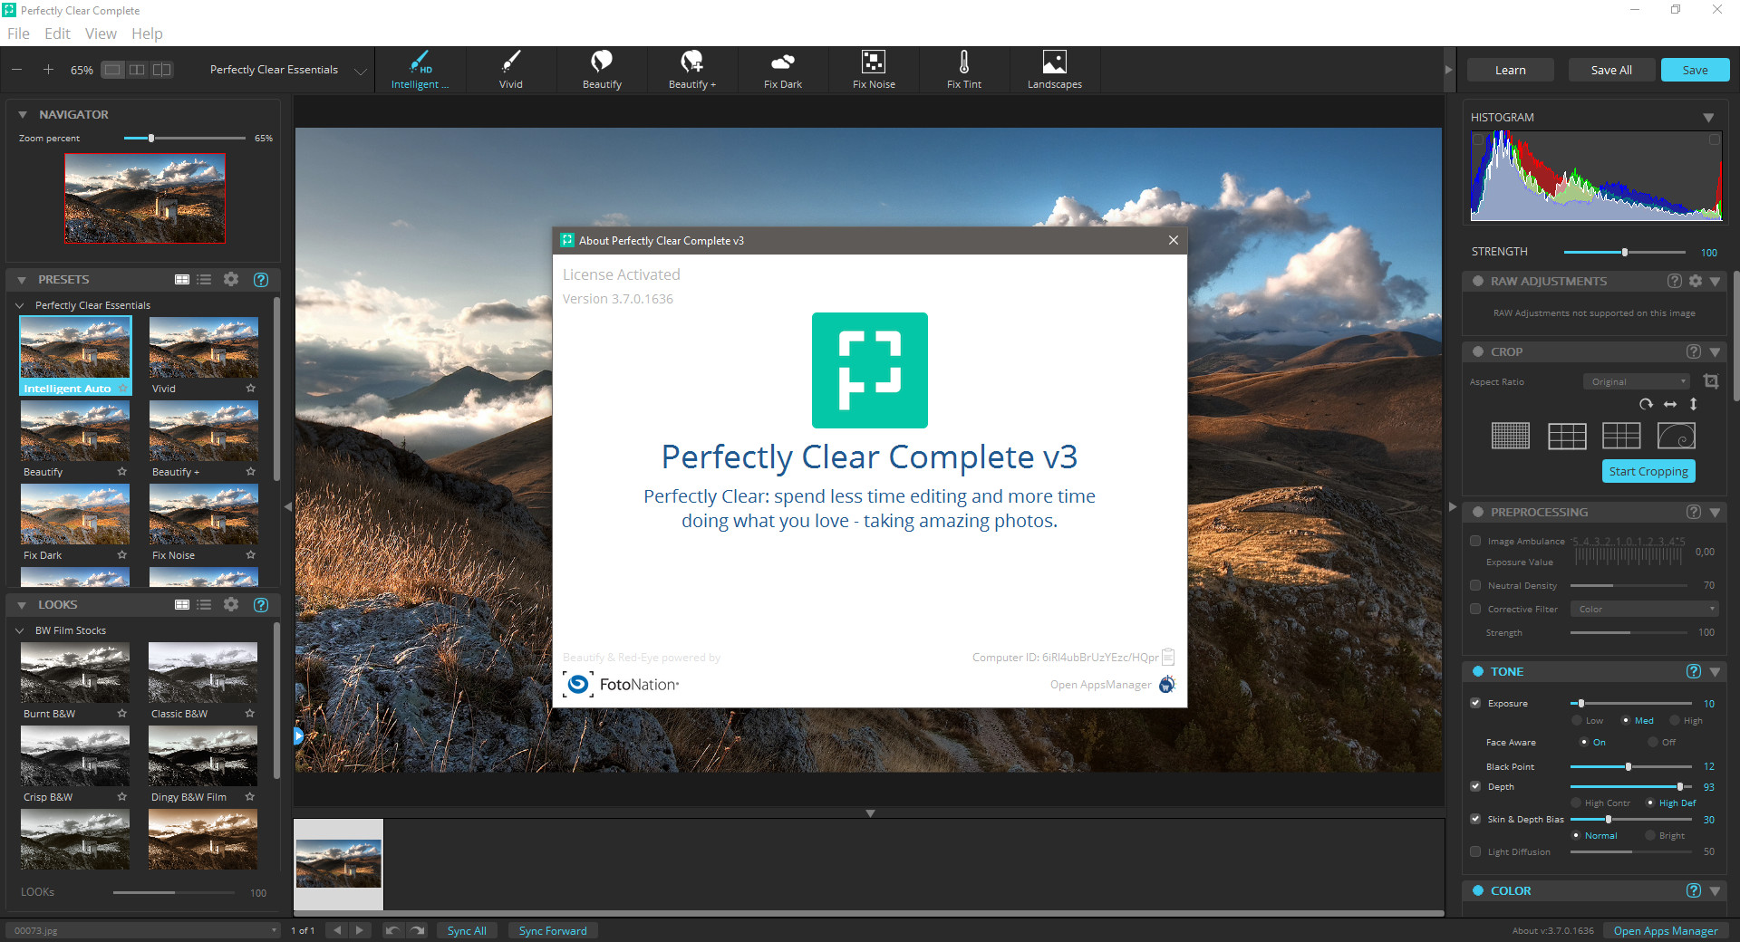
Task: Choose the Beautify + toolbar preset
Action: point(692,70)
